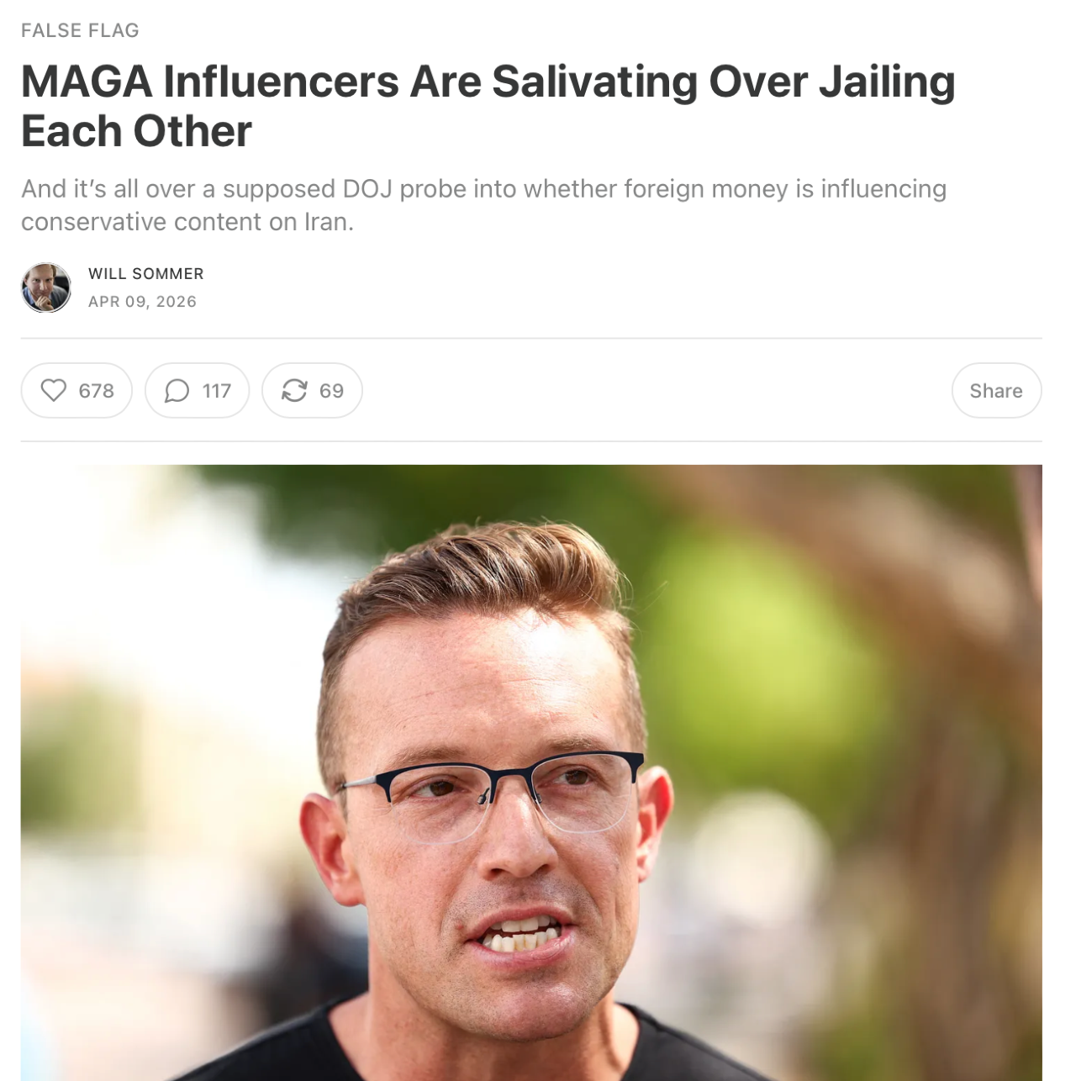The height and width of the screenshot is (1081, 1076).
Task: Open the hero photo of the man with glasses
Action: 531,773
